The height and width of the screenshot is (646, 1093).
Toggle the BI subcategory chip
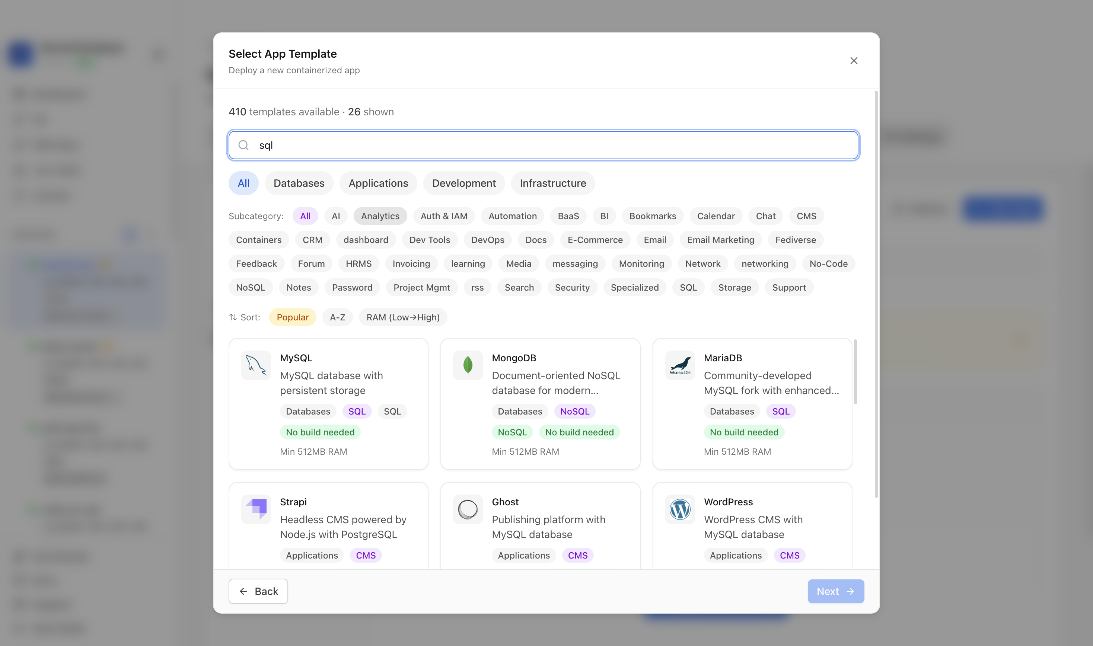click(604, 216)
